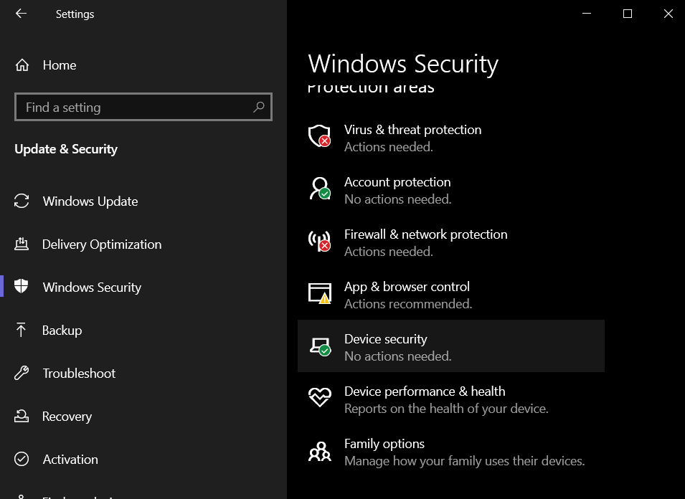Go to Settings Home
Screen dimensions: 685x499
[59, 65]
